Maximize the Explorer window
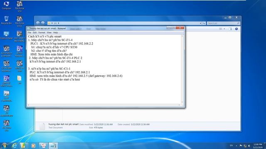 pyautogui.click(x=230, y=17)
